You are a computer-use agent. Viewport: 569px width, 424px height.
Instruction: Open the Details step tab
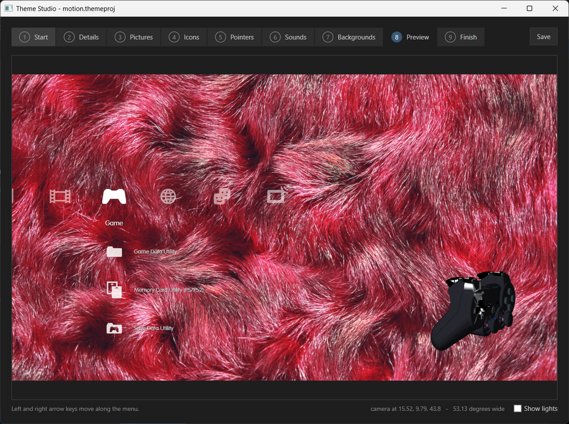coord(81,37)
